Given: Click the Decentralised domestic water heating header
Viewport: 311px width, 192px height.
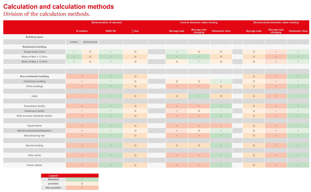Looking at the screenshot, I should coord(276,23).
